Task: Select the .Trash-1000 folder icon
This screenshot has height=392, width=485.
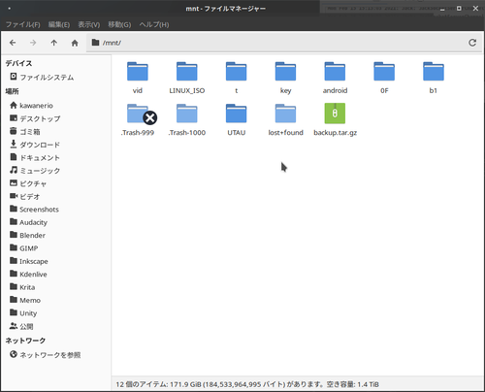Action: coord(187,114)
